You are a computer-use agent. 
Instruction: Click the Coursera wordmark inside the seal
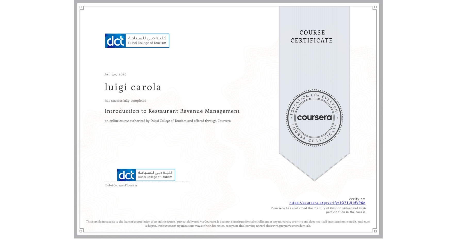click(x=314, y=117)
